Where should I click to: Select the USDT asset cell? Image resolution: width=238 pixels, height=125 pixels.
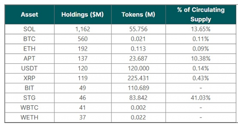pos(30,68)
